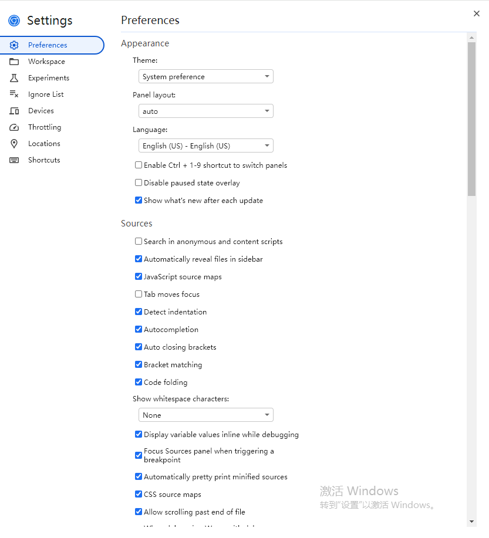Open the Theme dropdown
489x538 pixels.
[x=205, y=76]
